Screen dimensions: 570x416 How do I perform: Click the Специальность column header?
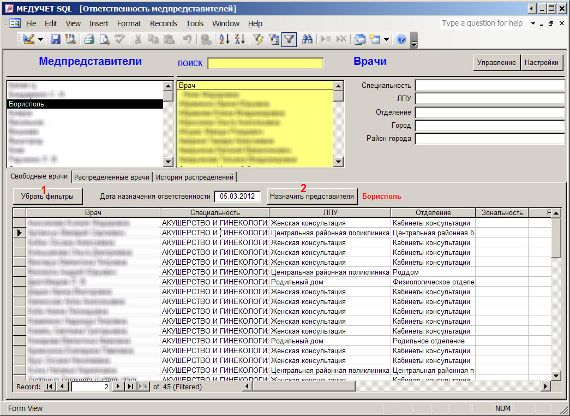pos(214,212)
